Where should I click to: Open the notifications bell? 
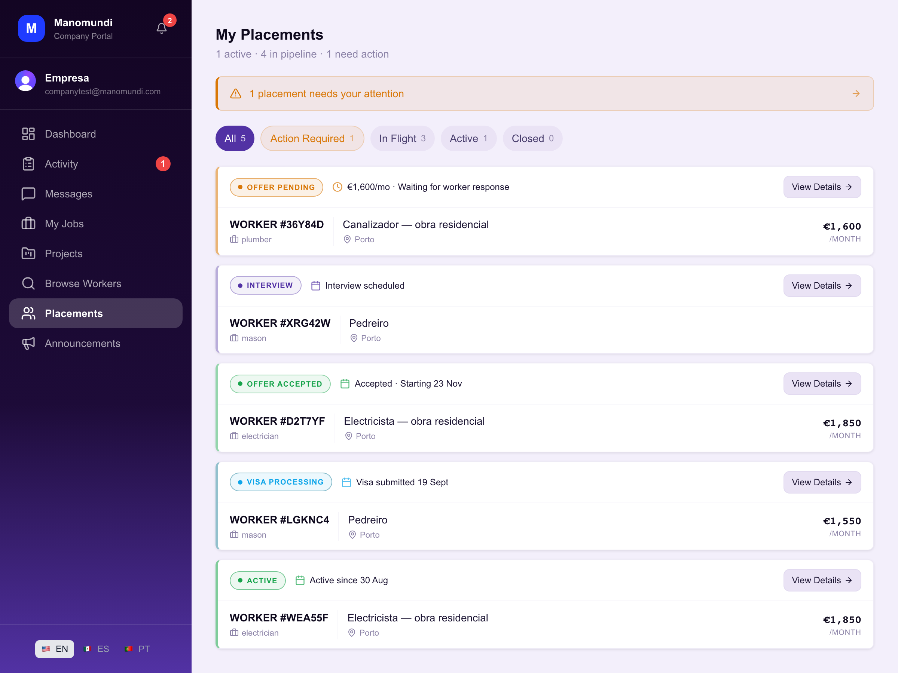162,28
